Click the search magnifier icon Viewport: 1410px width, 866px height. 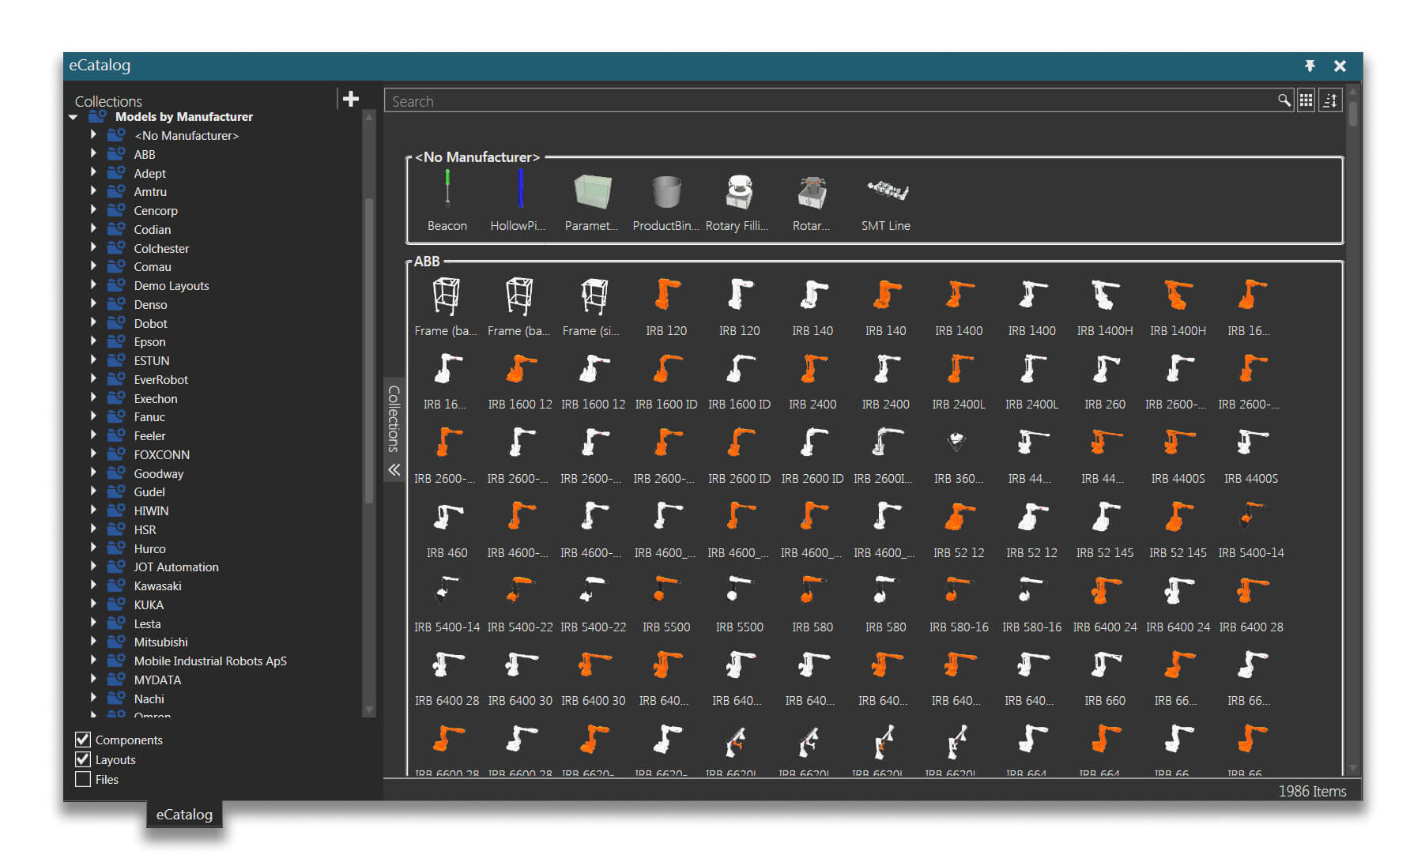click(1284, 100)
